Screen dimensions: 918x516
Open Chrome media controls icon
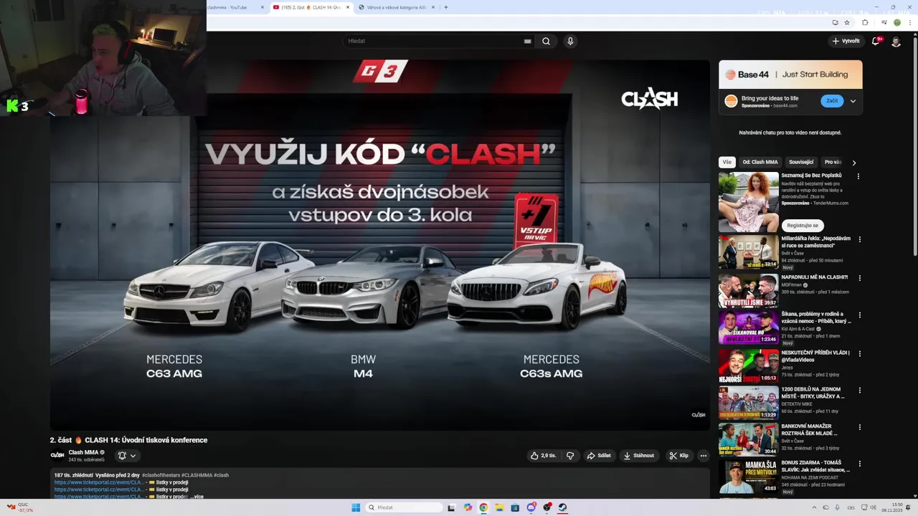click(886, 22)
